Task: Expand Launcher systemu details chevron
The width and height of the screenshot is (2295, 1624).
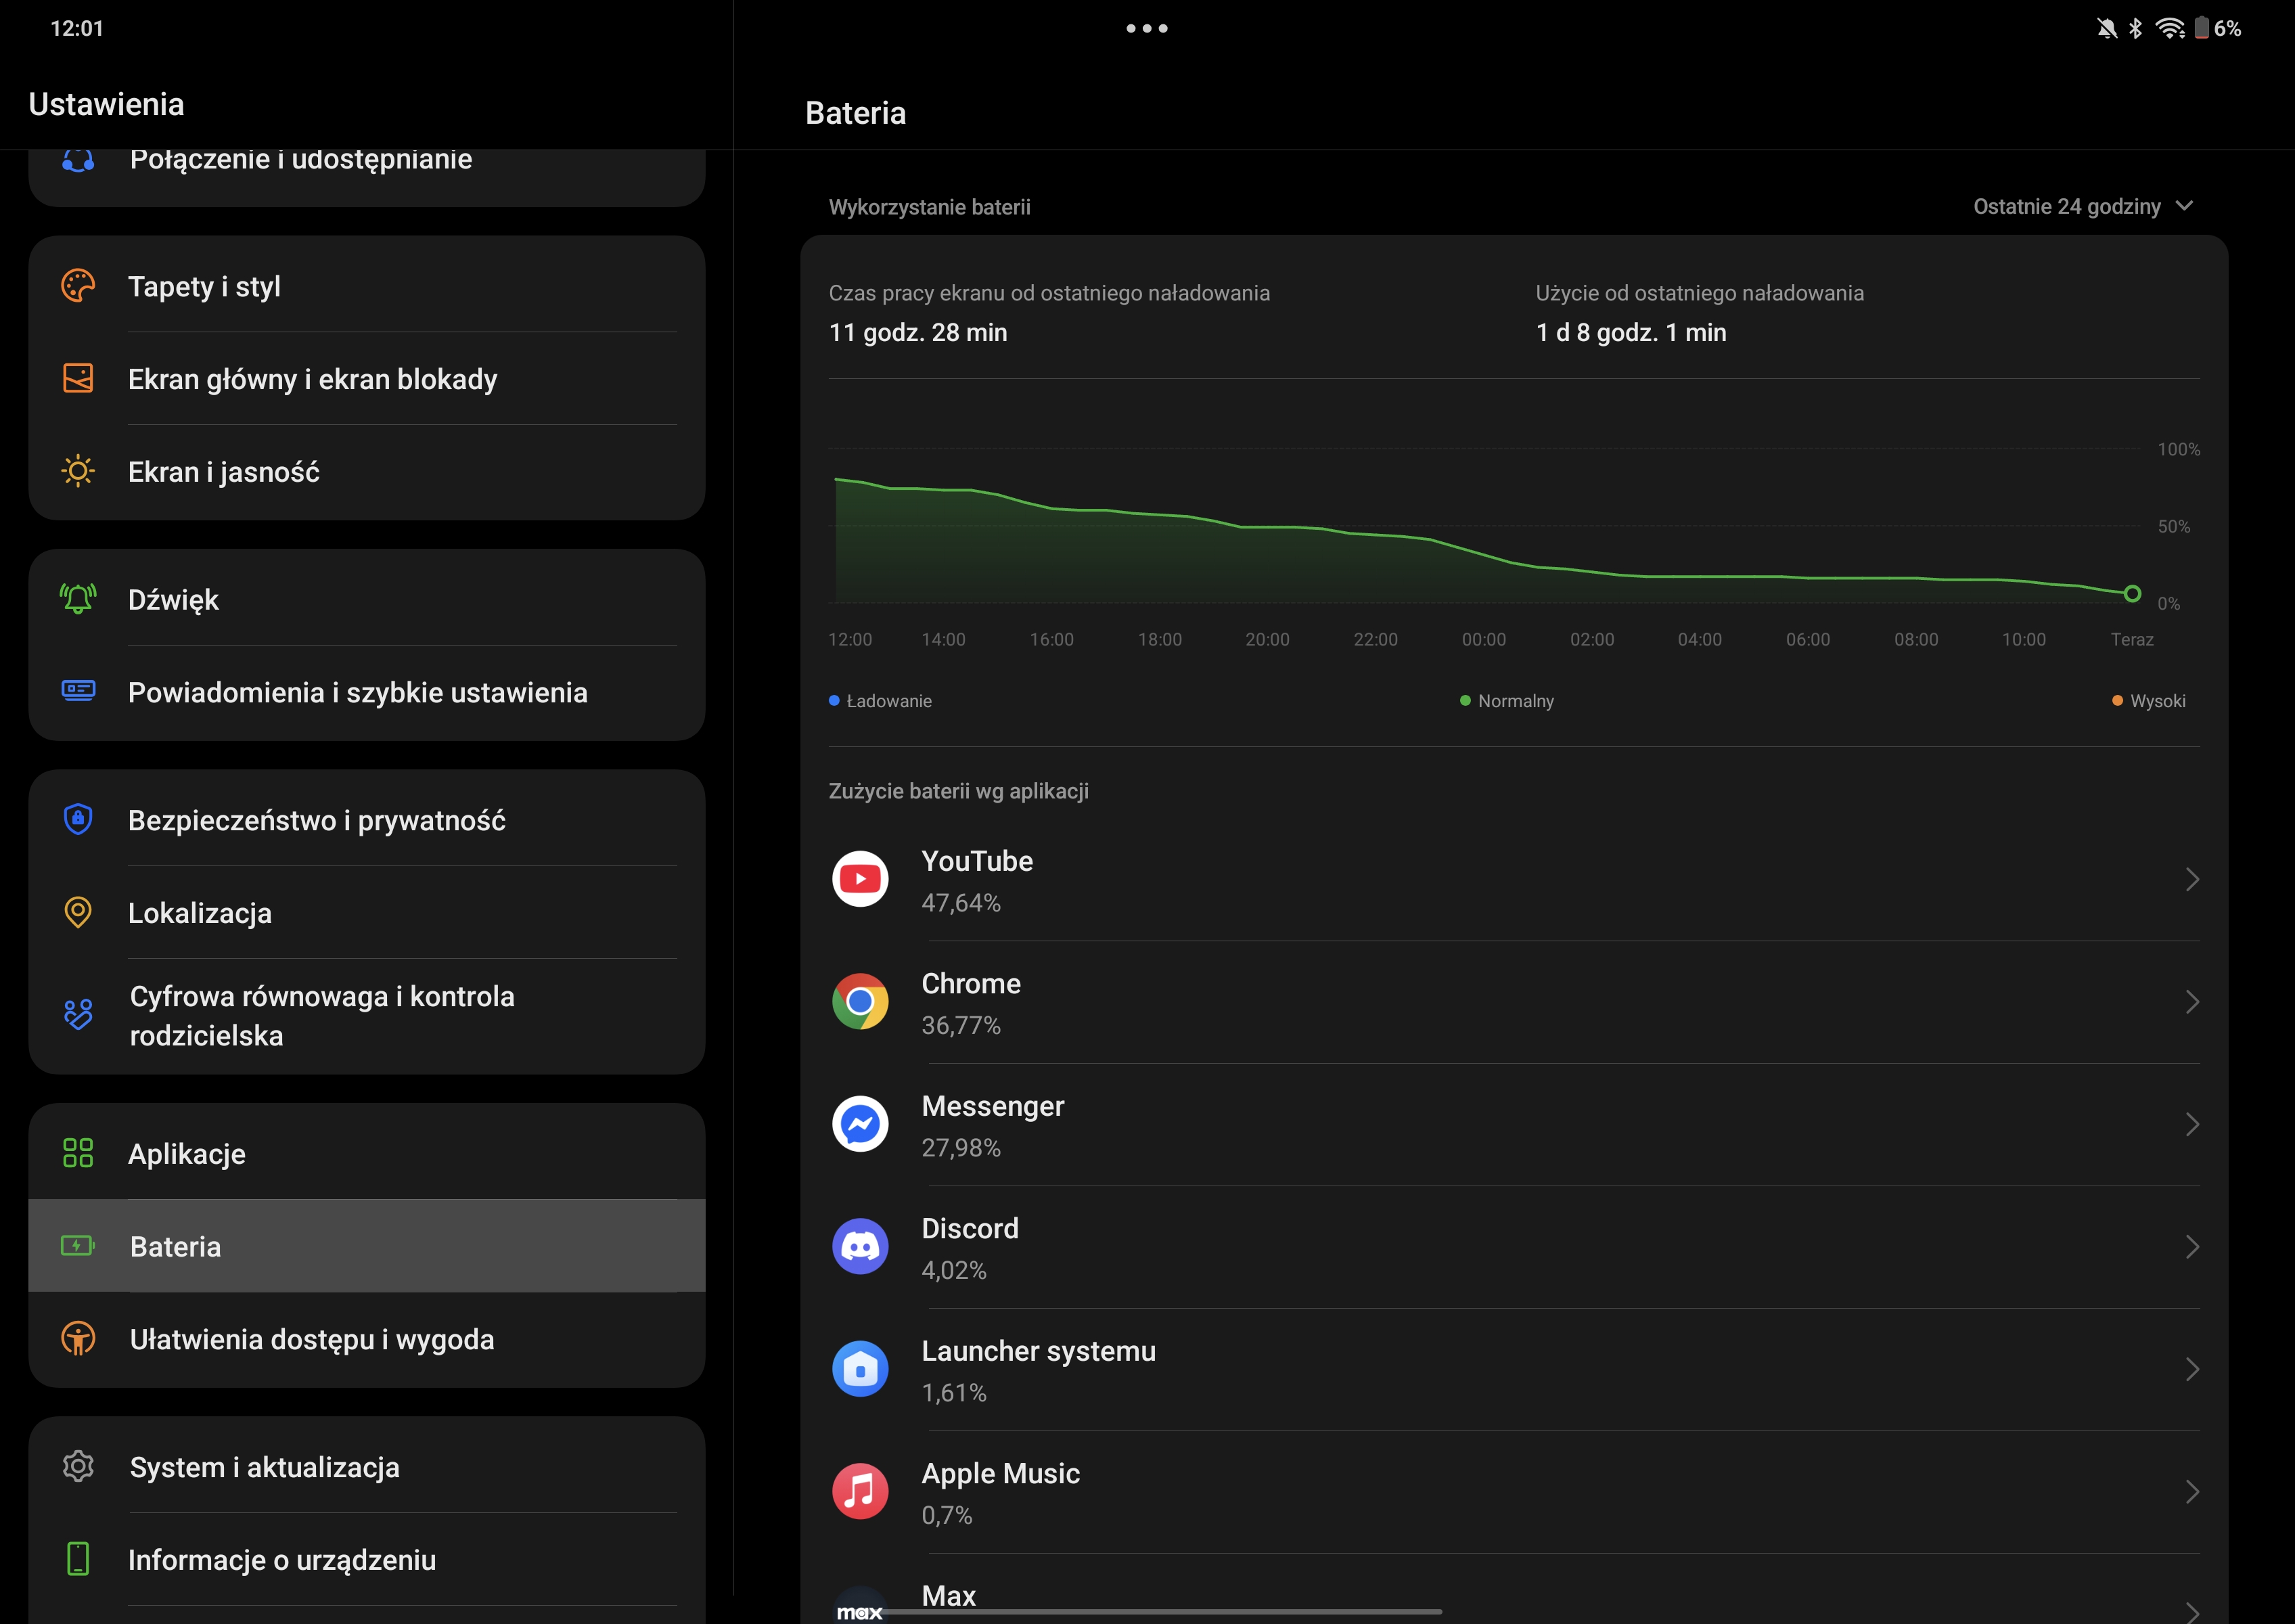Action: coord(2192,1369)
